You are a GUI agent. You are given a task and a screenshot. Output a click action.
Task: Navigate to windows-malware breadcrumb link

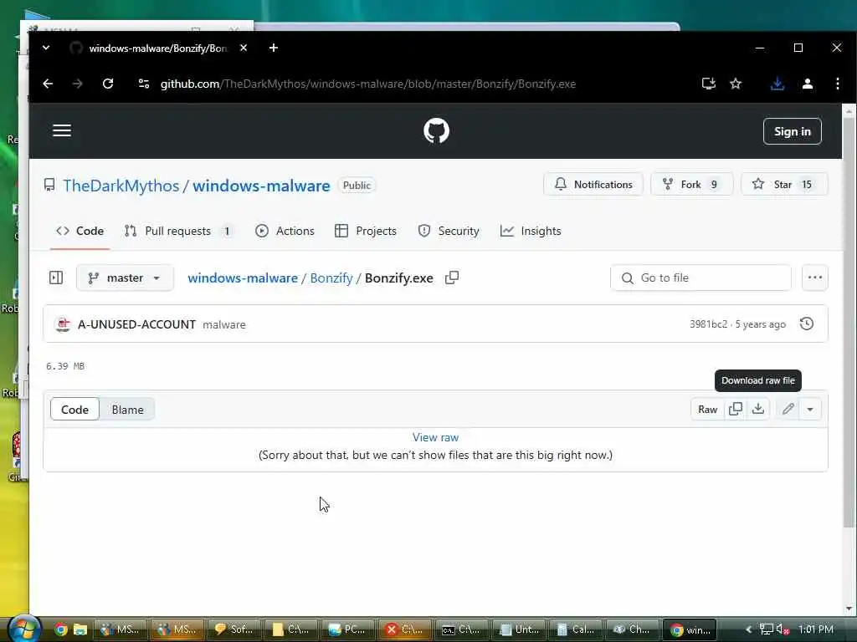click(243, 278)
